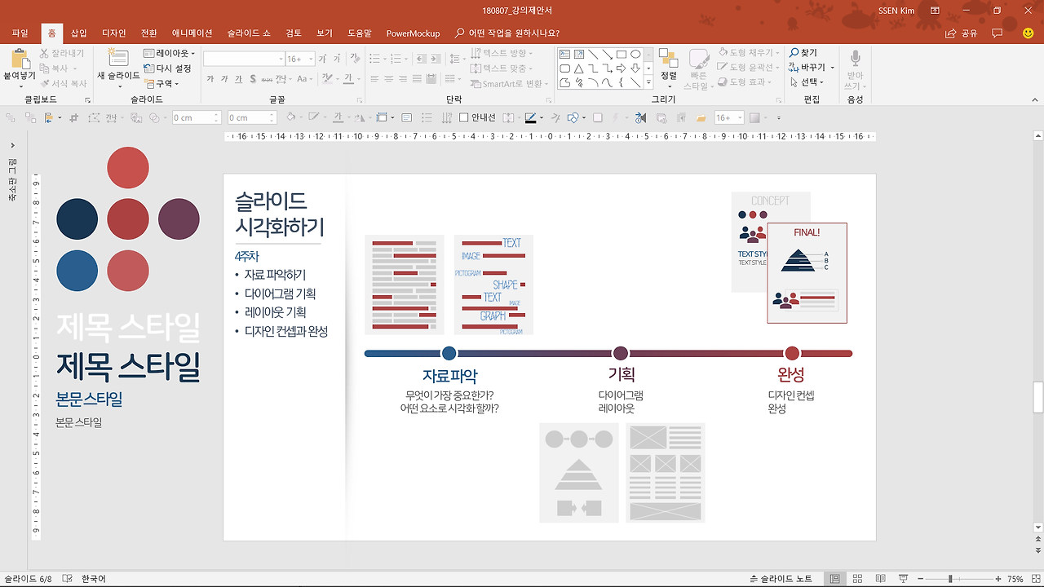Select the oval shape in shapes gallery

635,55
